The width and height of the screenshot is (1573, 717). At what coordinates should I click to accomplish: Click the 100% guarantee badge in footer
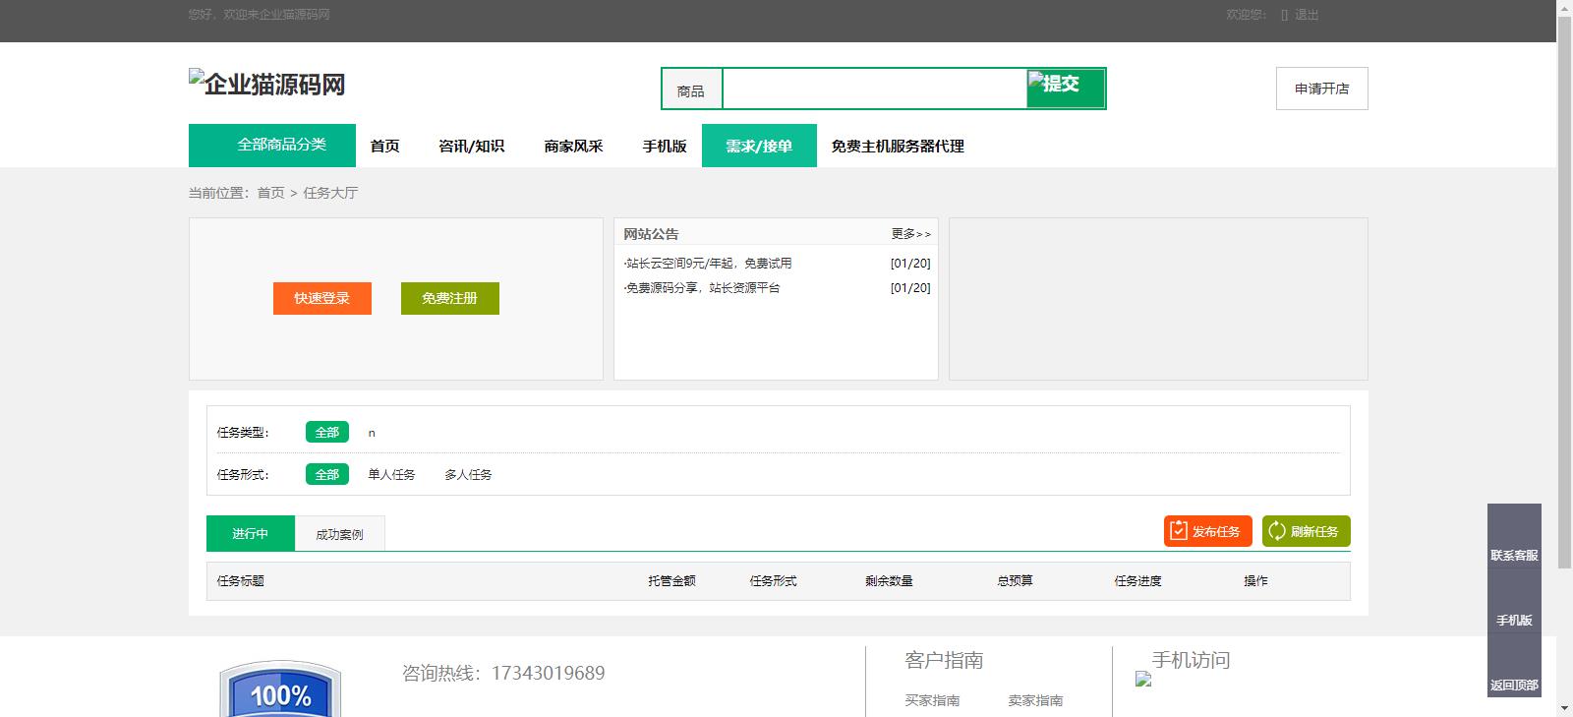click(x=280, y=690)
